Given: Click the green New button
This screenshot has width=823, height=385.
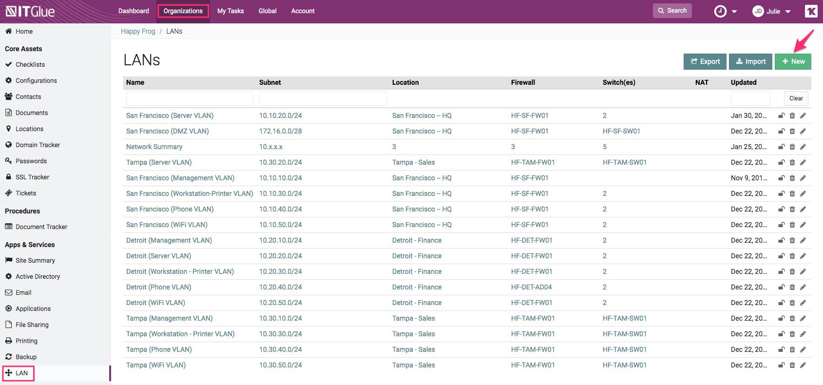Looking at the screenshot, I should click(793, 61).
